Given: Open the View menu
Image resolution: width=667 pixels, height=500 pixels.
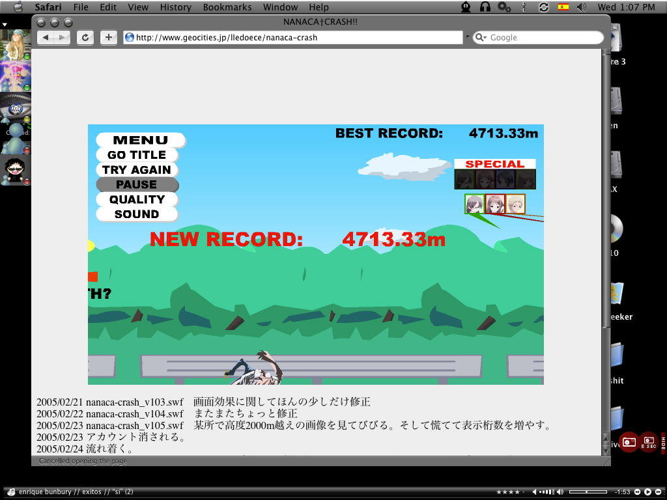Looking at the screenshot, I should (138, 7).
